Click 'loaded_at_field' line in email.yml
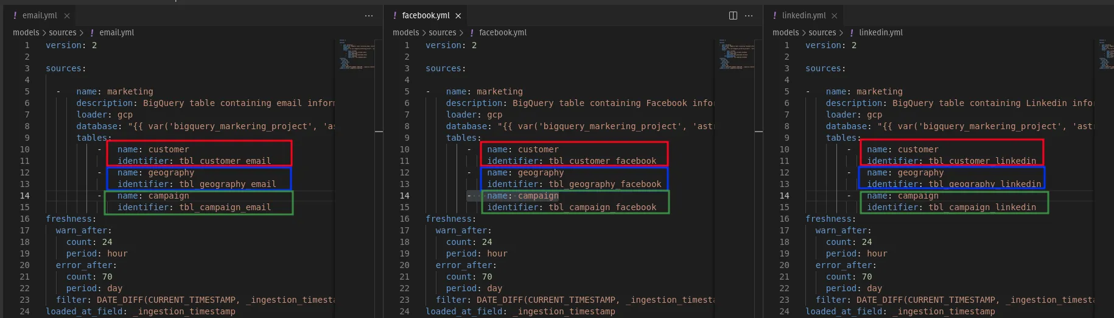The height and width of the screenshot is (318, 1114). click(x=140, y=312)
